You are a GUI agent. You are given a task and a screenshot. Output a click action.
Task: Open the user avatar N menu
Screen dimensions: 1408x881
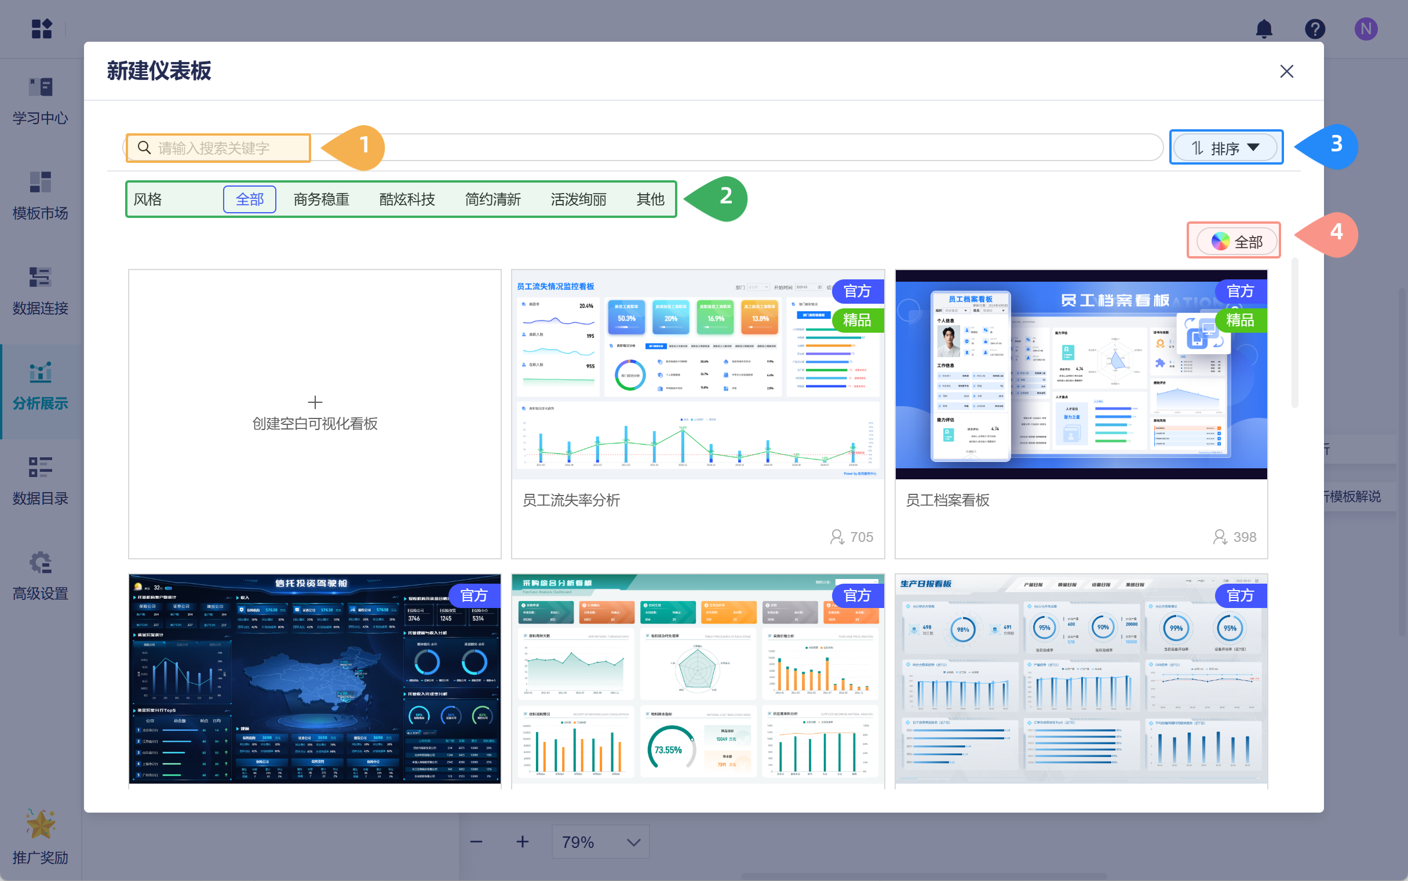[1366, 28]
